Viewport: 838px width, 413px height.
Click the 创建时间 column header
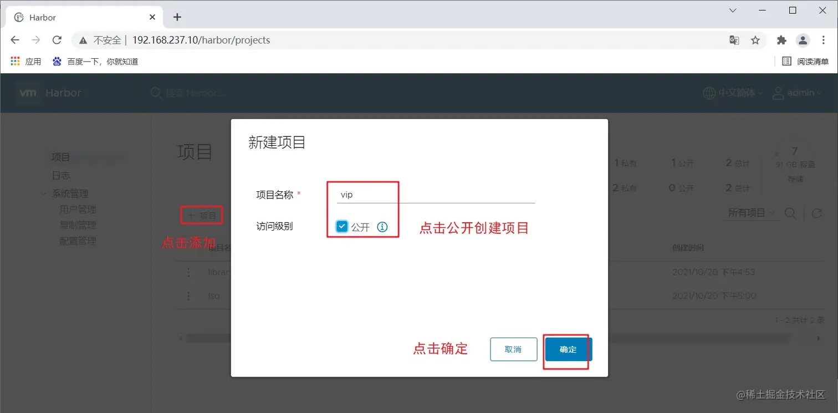(x=688, y=247)
